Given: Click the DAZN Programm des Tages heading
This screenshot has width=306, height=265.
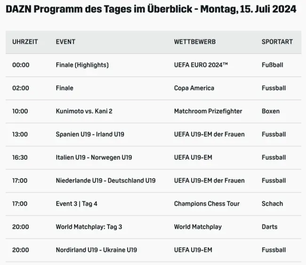Looking at the screenshot, I should [151, 9].
